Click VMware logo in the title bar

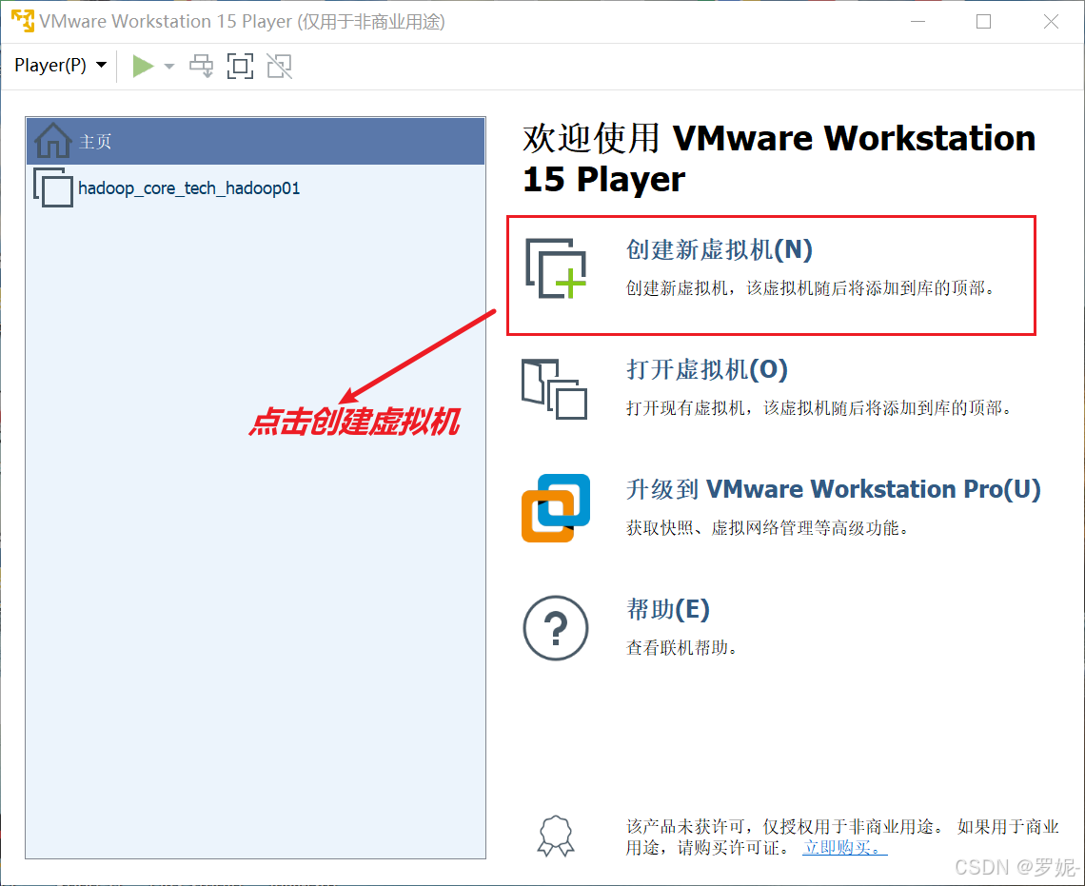click(23, 21)
